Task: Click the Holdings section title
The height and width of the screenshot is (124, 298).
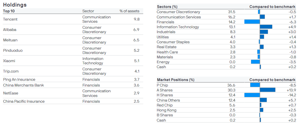Action: coord(15,5)
